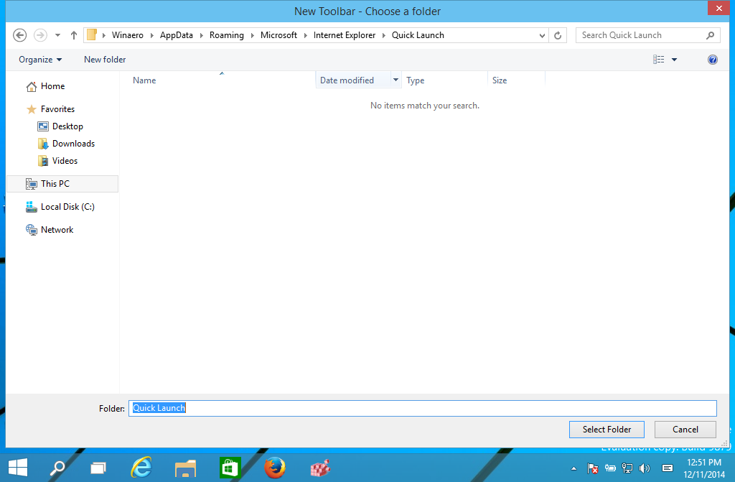735x482 pixels.
Task: Go up one folder level
Action: coord(73,34)
